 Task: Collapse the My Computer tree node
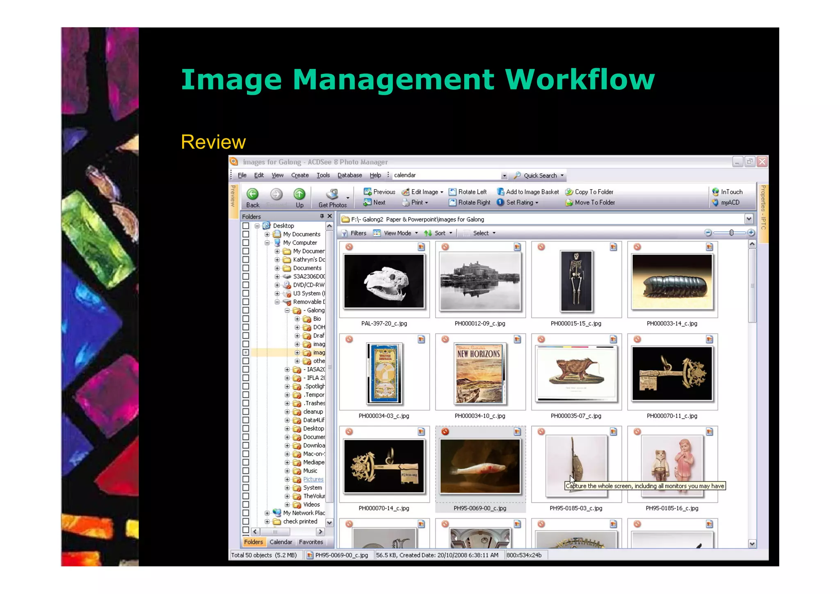[267, 242]
